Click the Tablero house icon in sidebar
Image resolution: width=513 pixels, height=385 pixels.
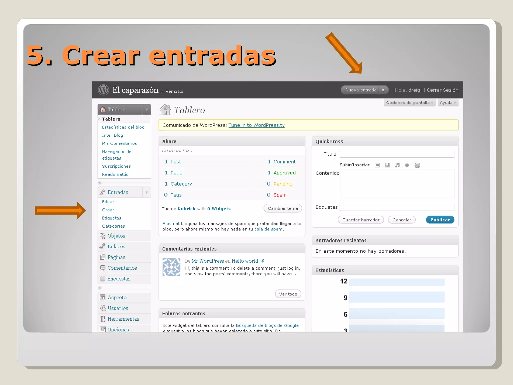click(x=103, y=109)
